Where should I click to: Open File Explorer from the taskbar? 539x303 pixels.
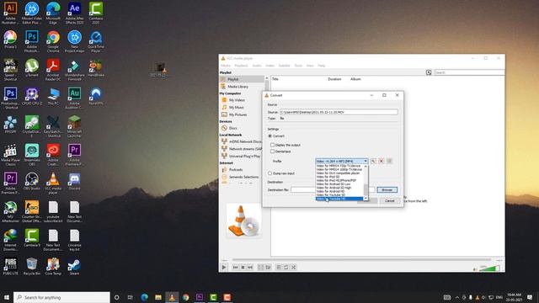(x=158, y=297)
